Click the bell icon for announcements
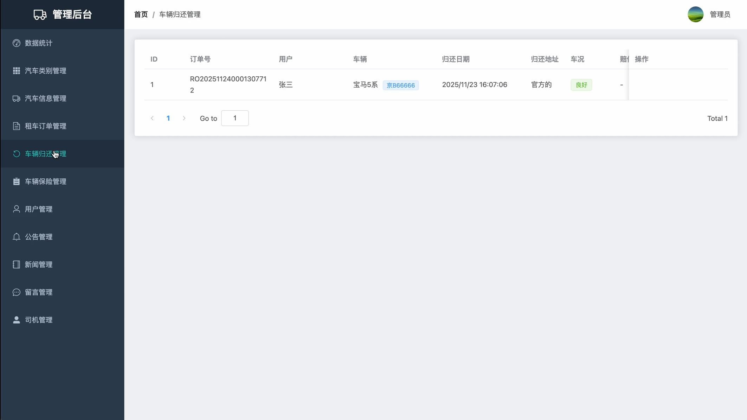747x420 pixels. tap(17, 237)
